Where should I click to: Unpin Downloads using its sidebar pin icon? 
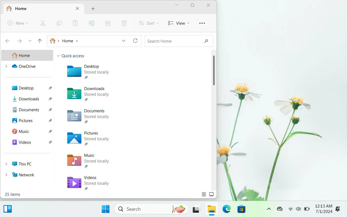[x=50, y=99]
